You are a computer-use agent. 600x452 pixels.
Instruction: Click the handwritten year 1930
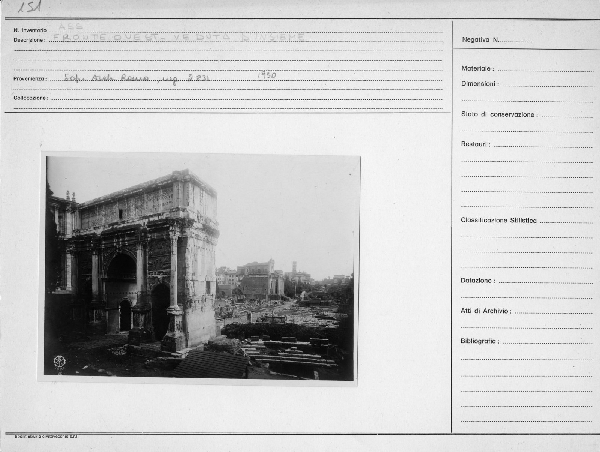[267, 75]
